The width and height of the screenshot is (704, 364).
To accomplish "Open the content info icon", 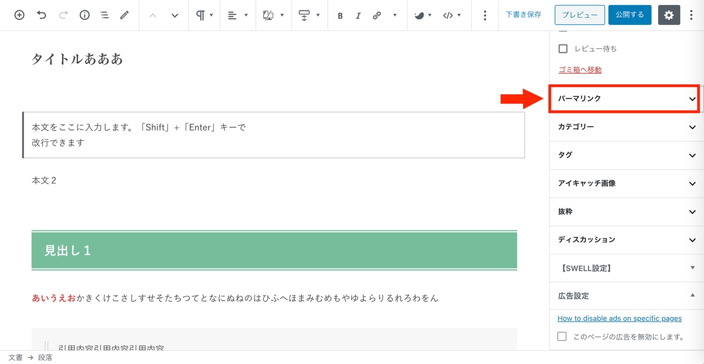I will (x=84, y=15).
